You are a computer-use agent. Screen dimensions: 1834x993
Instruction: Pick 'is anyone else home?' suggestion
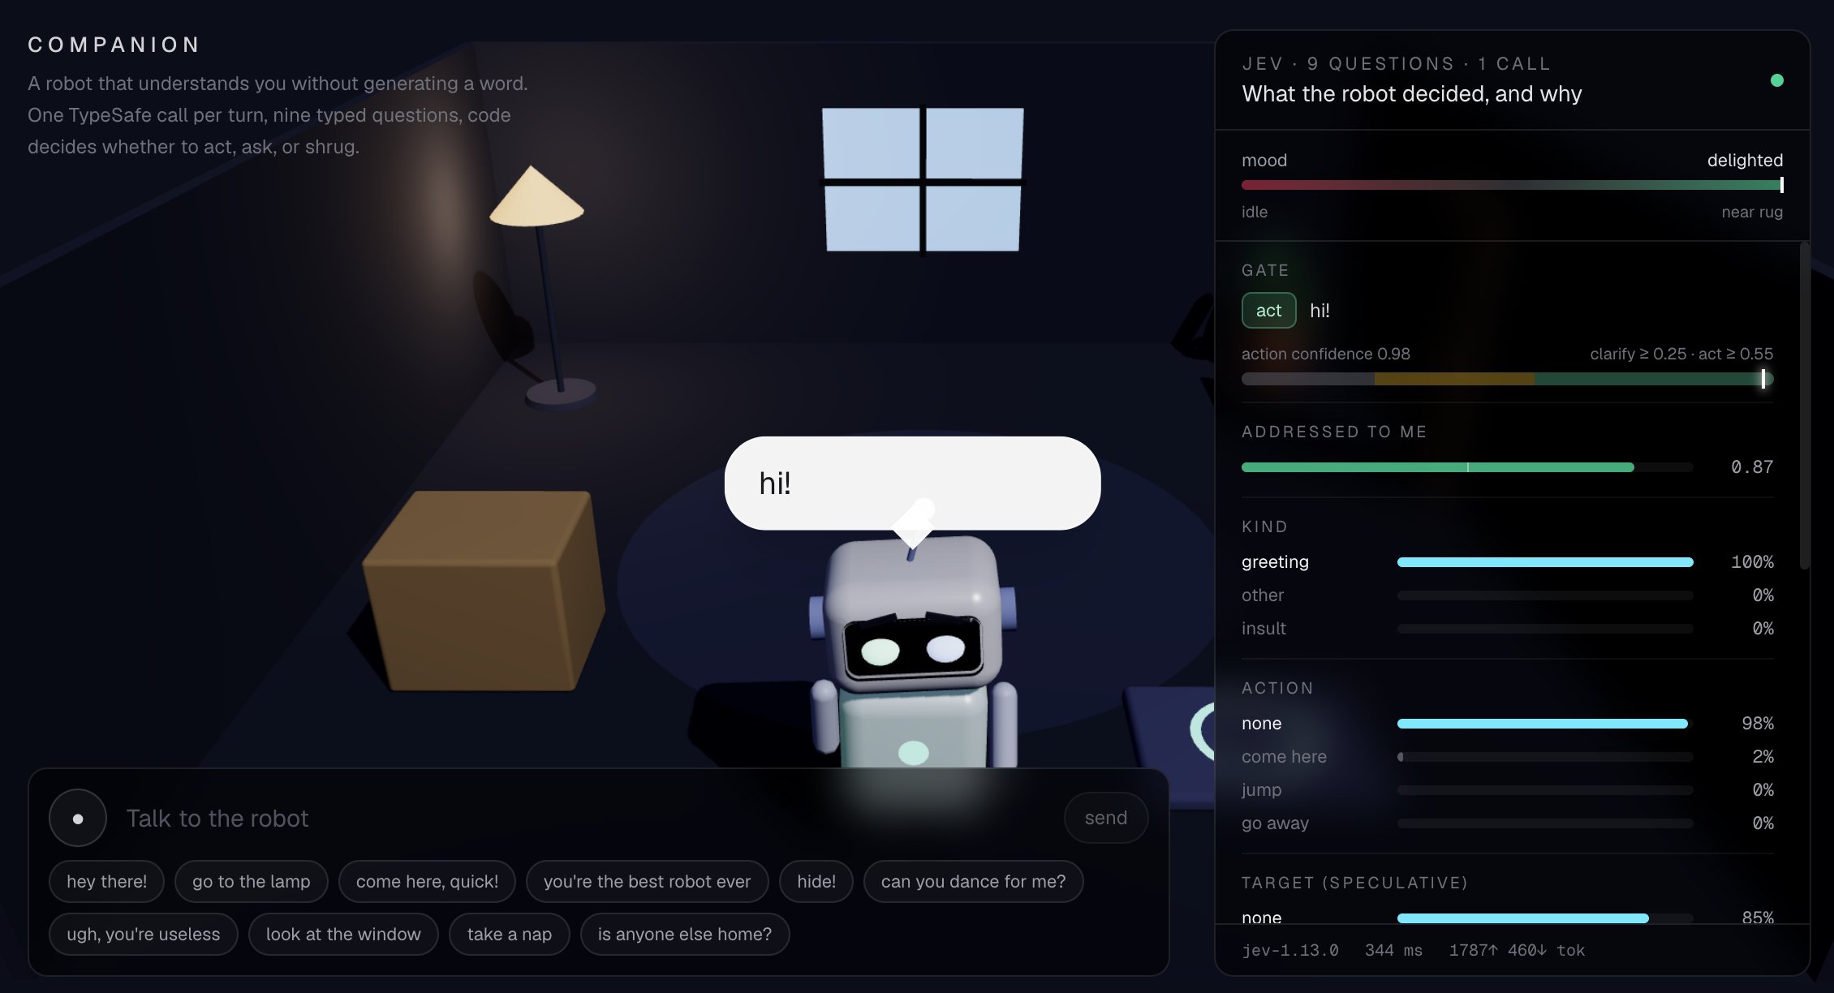(684, 934)
